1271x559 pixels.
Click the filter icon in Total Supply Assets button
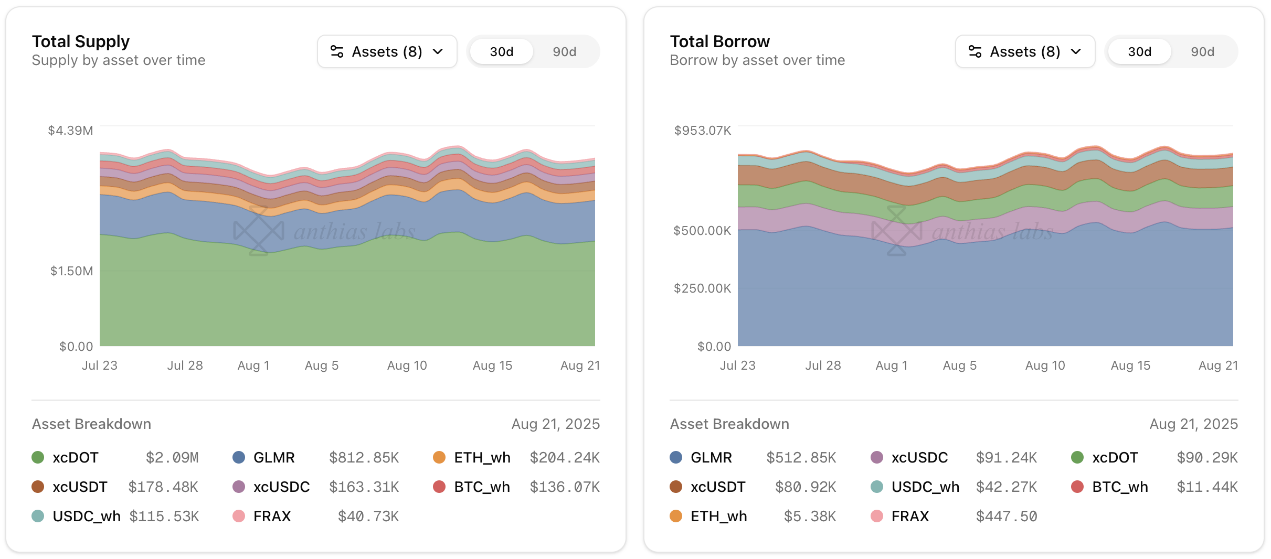tap(337, 51)
